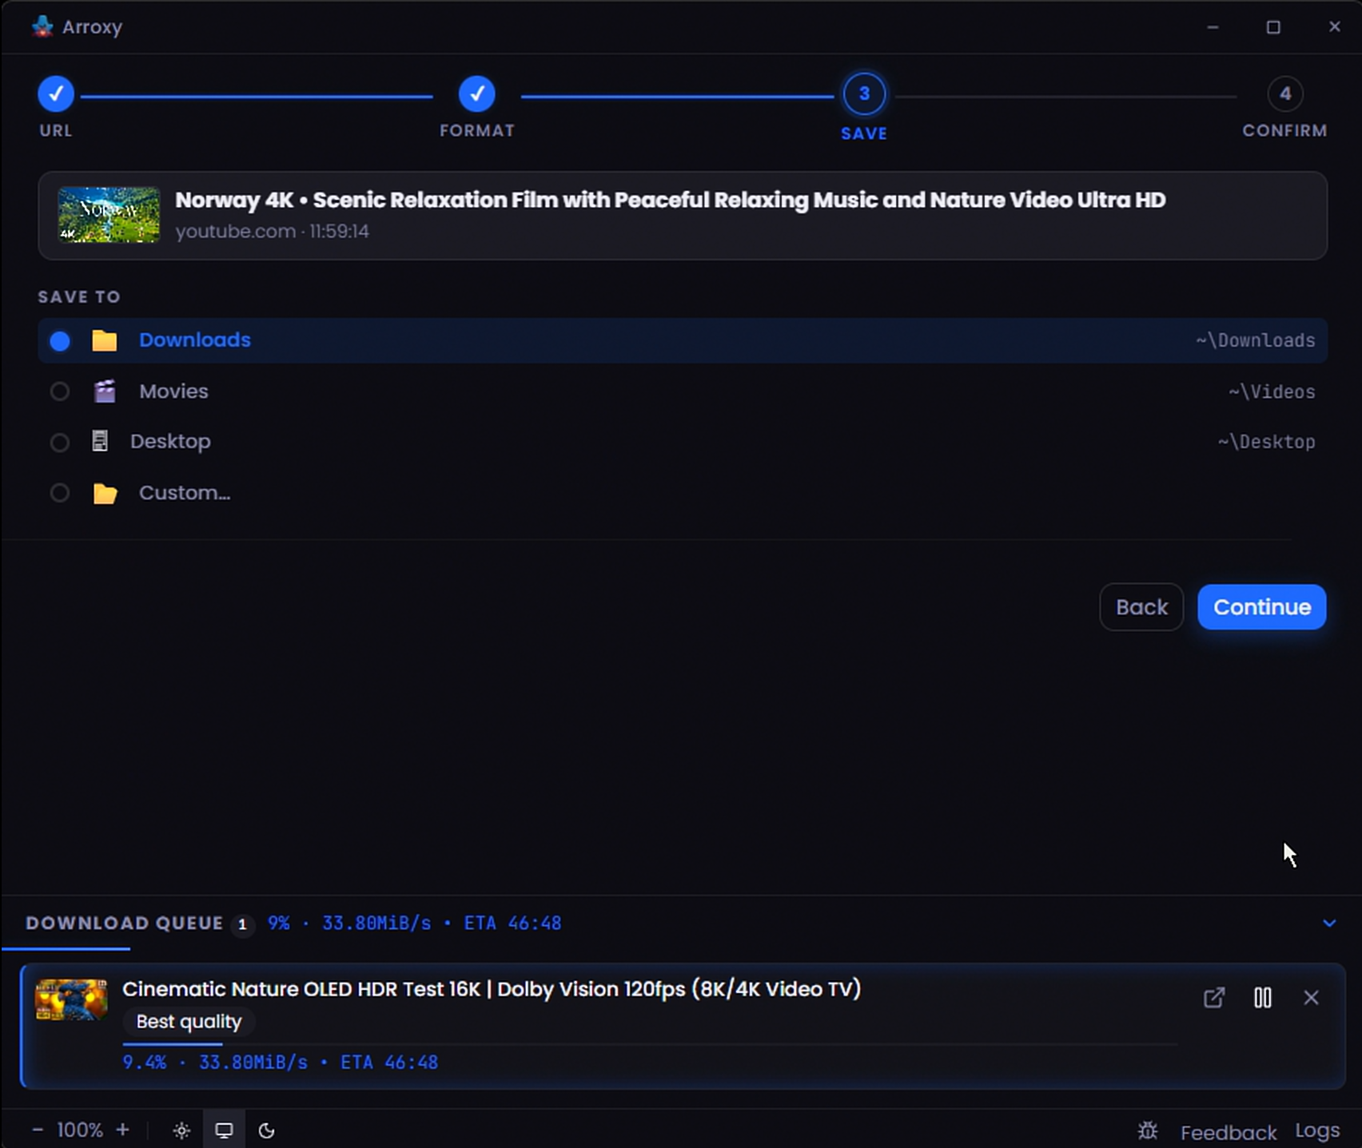Switch to dark theme moon icon
This screenshot has width=1362, height=1148.
point(267,1130)
